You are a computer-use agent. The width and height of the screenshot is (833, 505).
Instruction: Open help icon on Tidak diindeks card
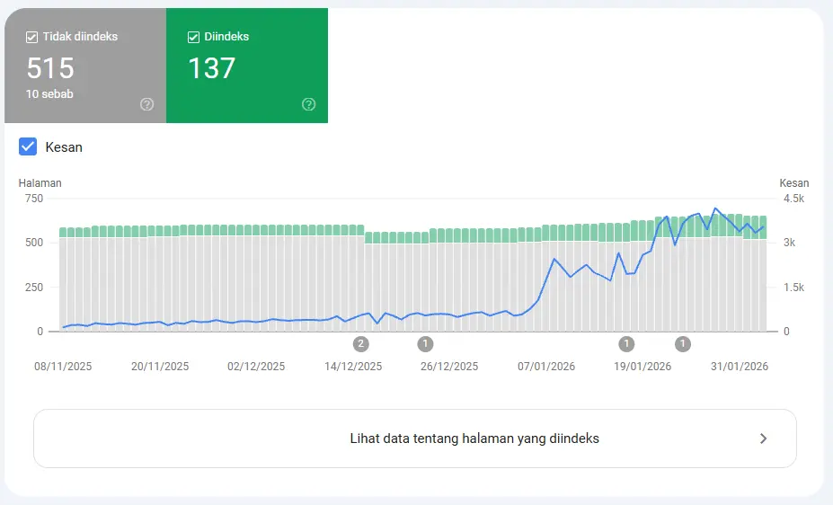(147, 104)
